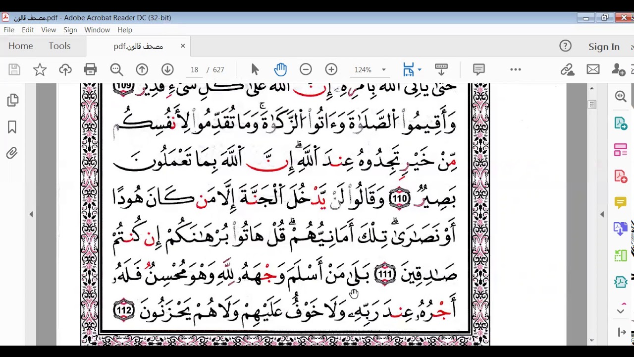Open the search tool in right pane
The image size is (634, 357).
click(621, 96)
